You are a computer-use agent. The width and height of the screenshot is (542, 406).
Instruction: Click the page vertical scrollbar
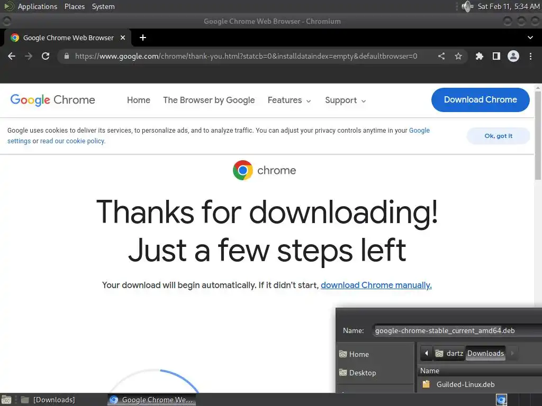click(x=538, y=135)
